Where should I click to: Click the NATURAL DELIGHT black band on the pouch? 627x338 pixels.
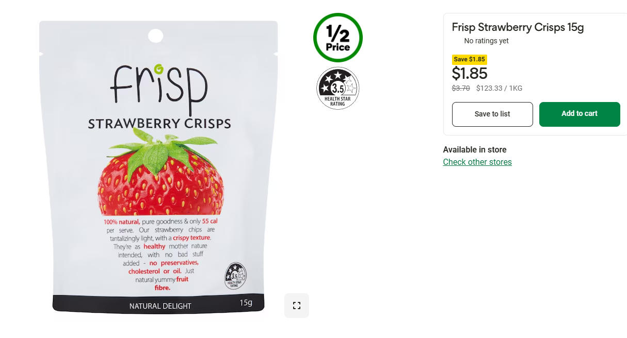158,303
